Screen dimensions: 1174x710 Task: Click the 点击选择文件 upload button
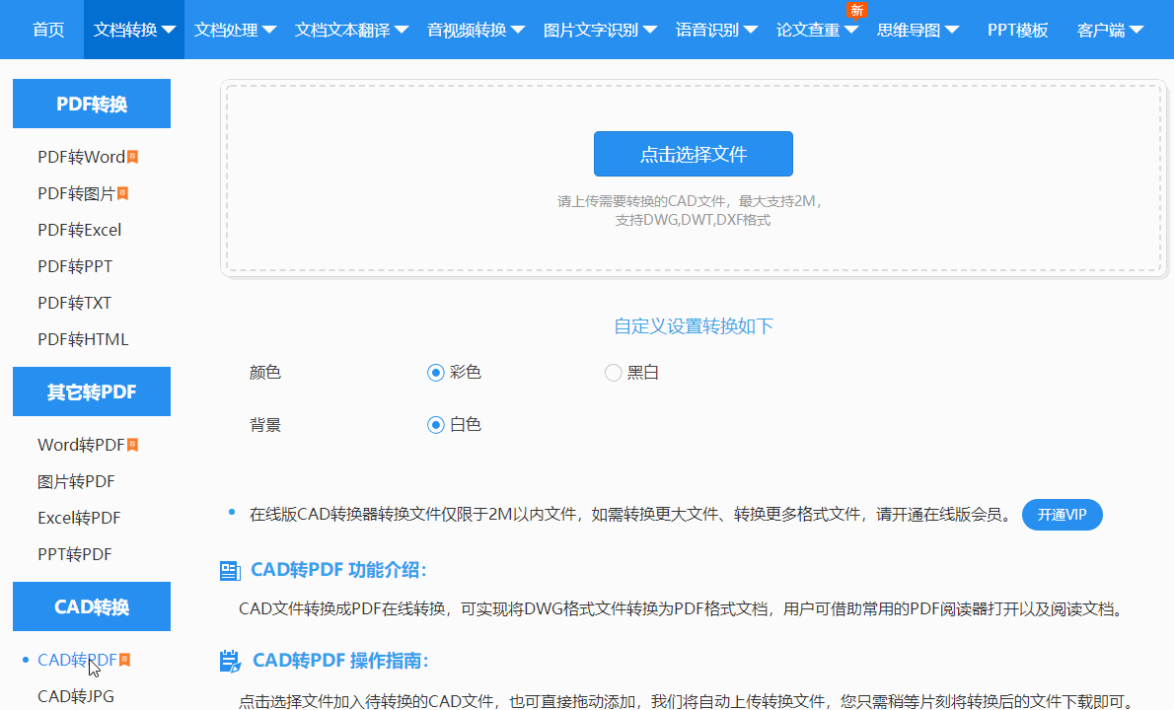694,154
